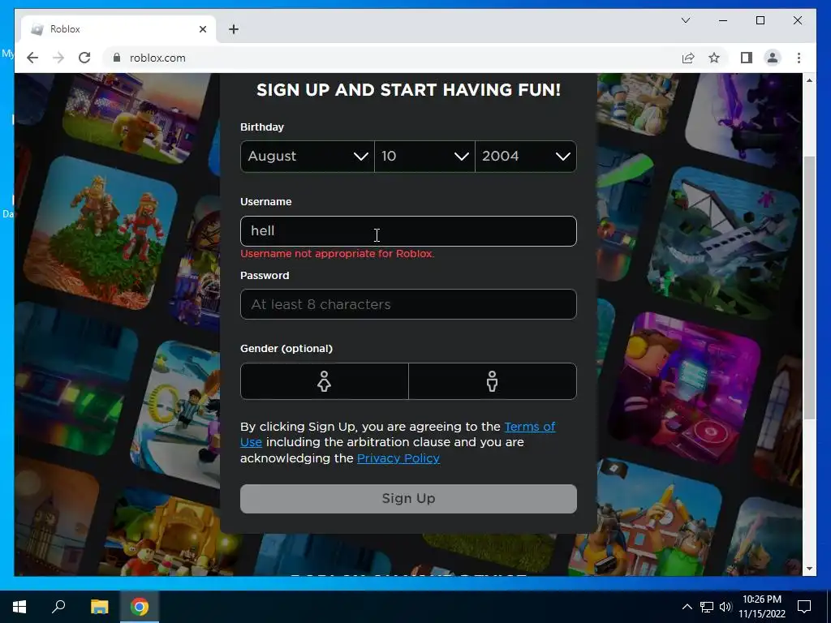Select the female gender option
831x623 pixels.
(x=325, y=381)
